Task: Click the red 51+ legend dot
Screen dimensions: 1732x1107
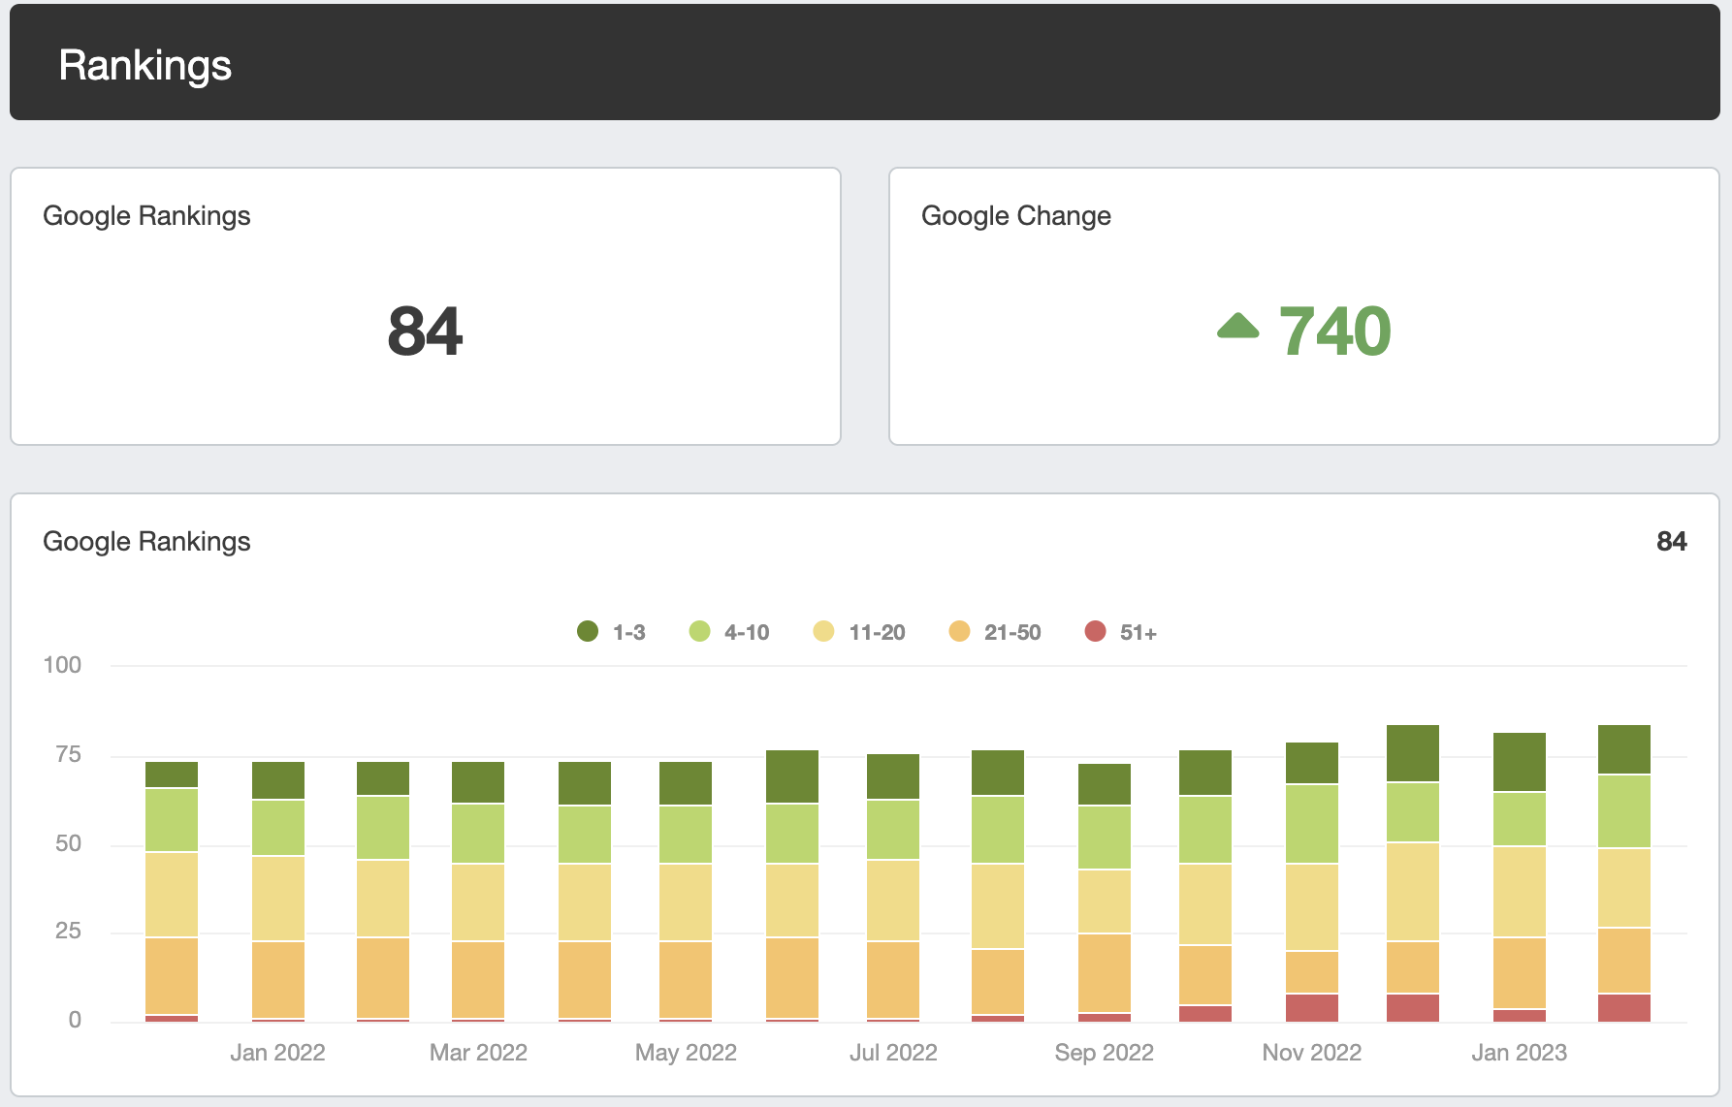Action: 1096,632
